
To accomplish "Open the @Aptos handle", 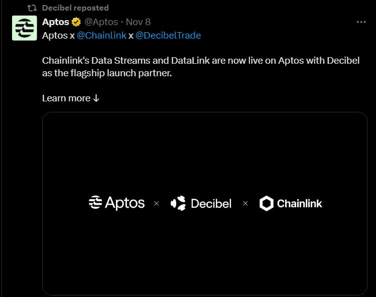I will click(x=101, y=22).
